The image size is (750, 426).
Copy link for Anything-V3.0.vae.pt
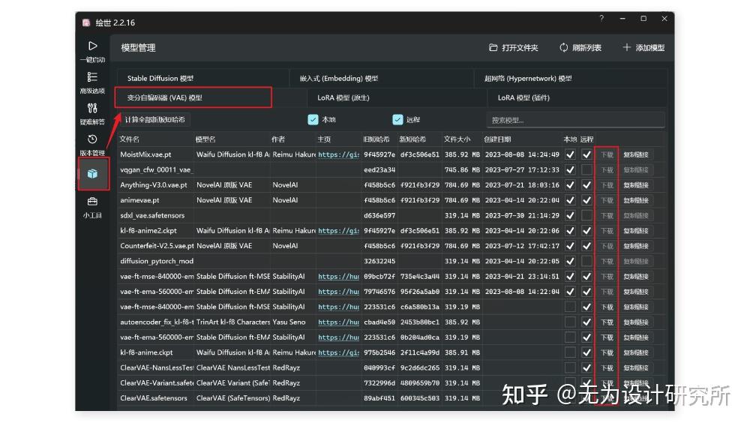(636, 185)
